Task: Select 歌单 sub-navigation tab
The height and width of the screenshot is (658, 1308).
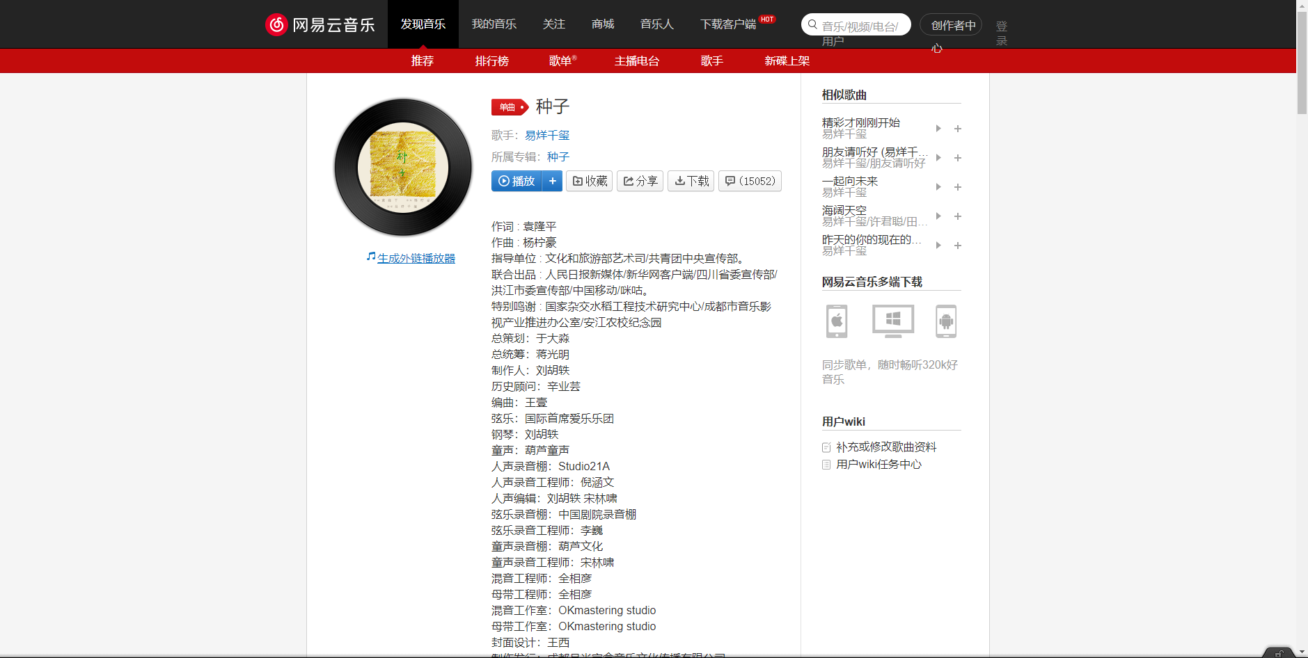Action: tap(562, 61)
